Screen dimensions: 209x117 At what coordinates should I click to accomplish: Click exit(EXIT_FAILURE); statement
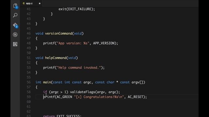click(x=77, y=9)
